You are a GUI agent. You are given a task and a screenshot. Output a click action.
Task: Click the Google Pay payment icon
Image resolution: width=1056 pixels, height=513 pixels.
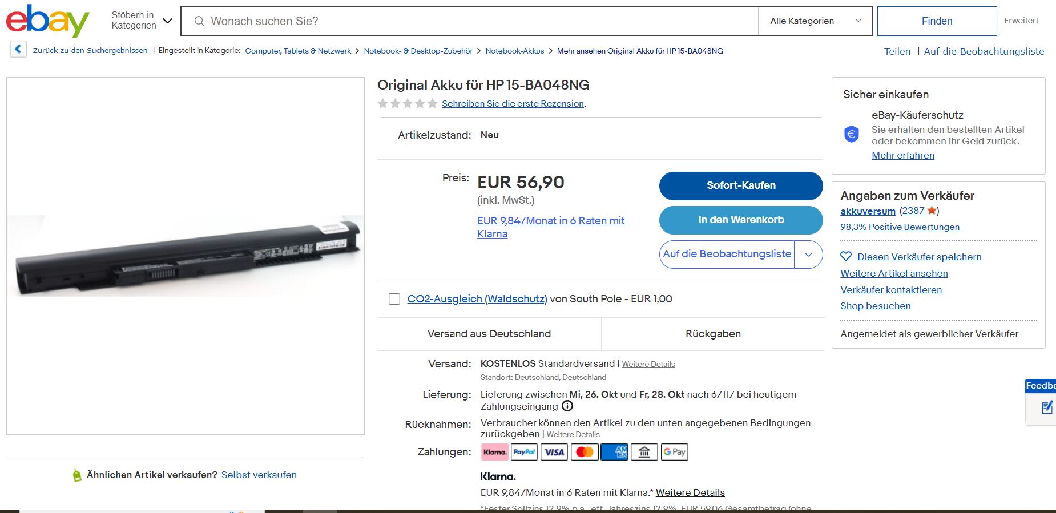tap(674, 452)
